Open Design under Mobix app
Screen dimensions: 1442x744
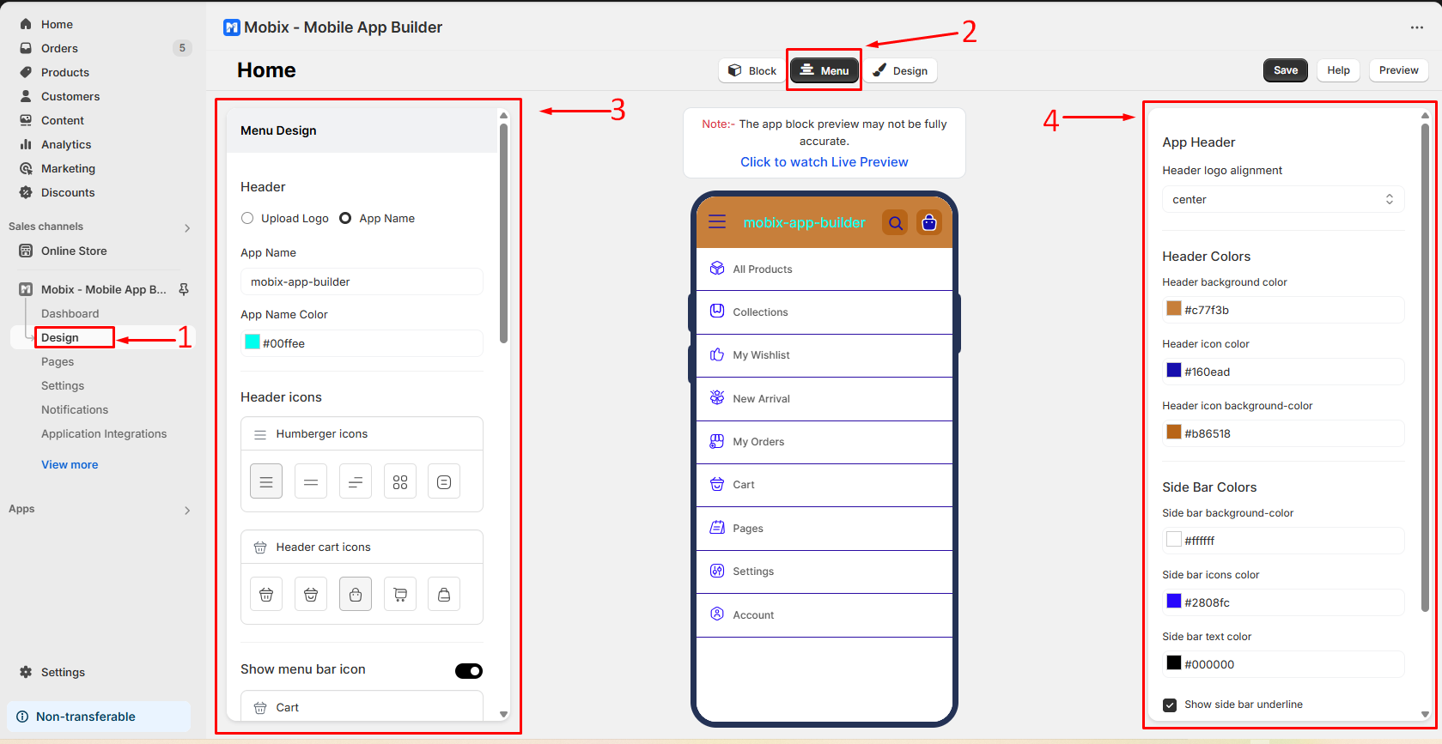[60, 337]
